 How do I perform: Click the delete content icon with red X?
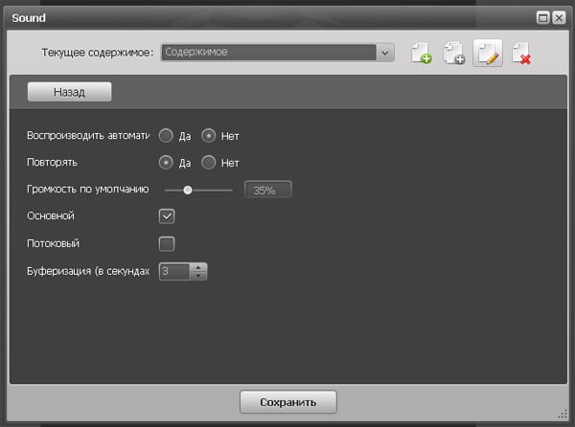pos(521,55)
